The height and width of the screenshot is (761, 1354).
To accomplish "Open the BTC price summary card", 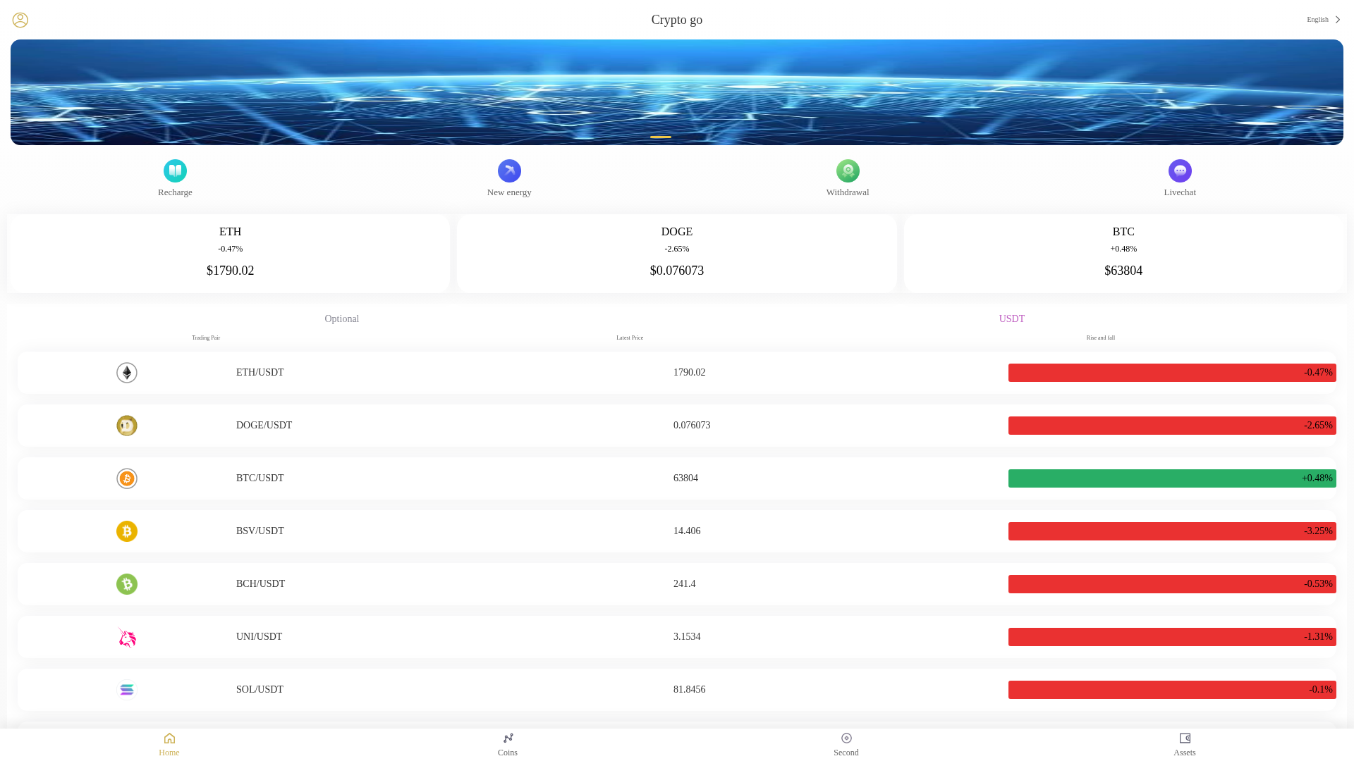I will 1125,254.
